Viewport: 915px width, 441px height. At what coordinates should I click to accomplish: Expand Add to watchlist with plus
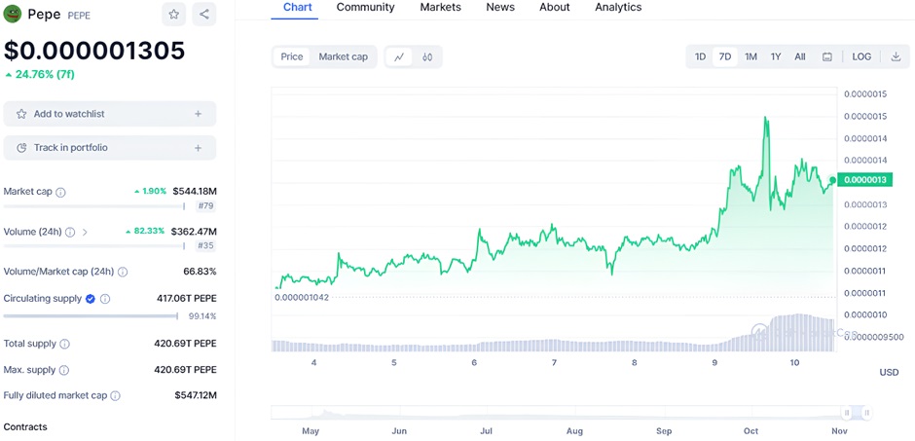[x=198, y=114]
